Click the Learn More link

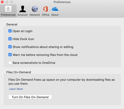[16, 89]
